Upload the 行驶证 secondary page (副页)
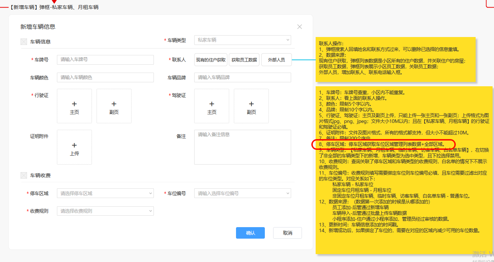The height and width of the screenshot is (262, 494). (x=114, y=106)
